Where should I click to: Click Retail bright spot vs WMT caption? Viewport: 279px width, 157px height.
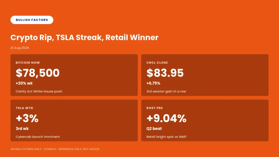(x=166, y=137)
